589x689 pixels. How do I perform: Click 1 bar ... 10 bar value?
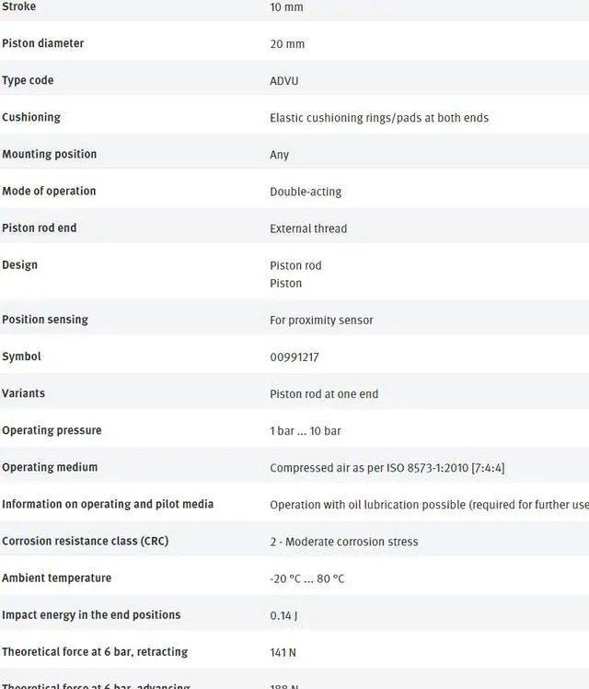[x=305, y=431]
